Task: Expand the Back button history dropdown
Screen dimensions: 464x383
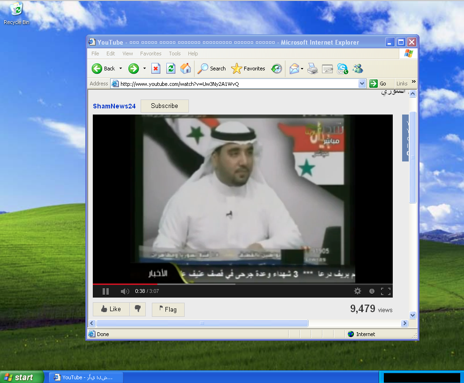Action: 120,69
